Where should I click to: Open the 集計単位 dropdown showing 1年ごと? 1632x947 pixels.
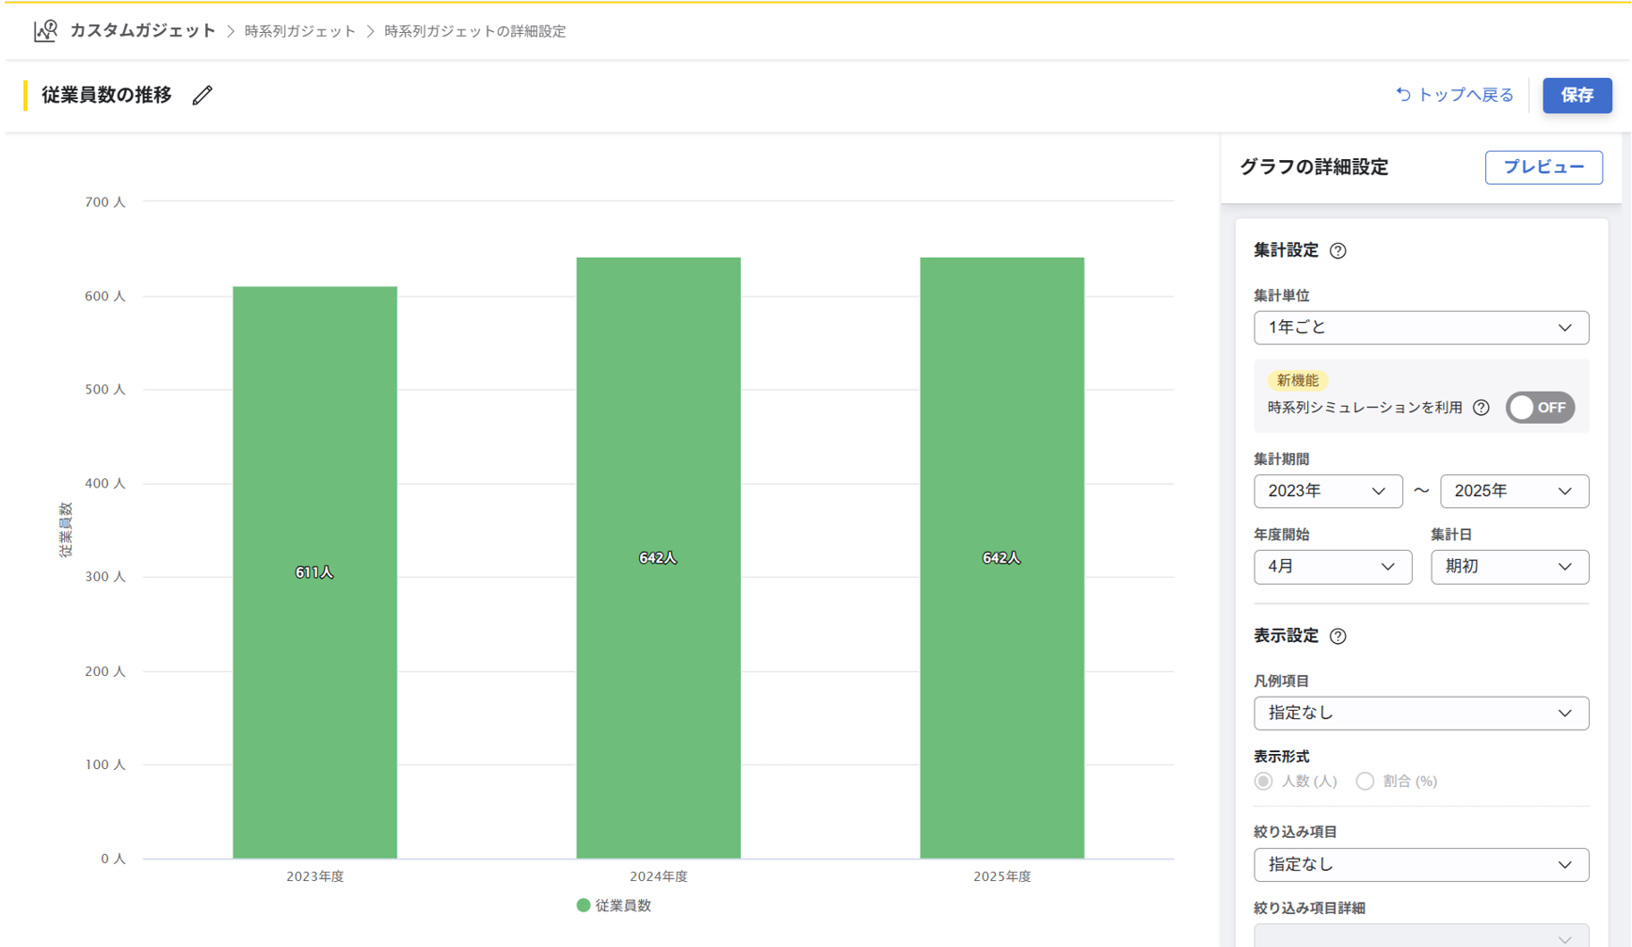(1420, 328)
